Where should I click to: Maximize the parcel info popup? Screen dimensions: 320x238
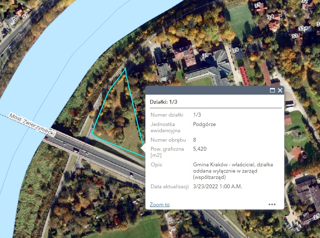coord(272,90)
